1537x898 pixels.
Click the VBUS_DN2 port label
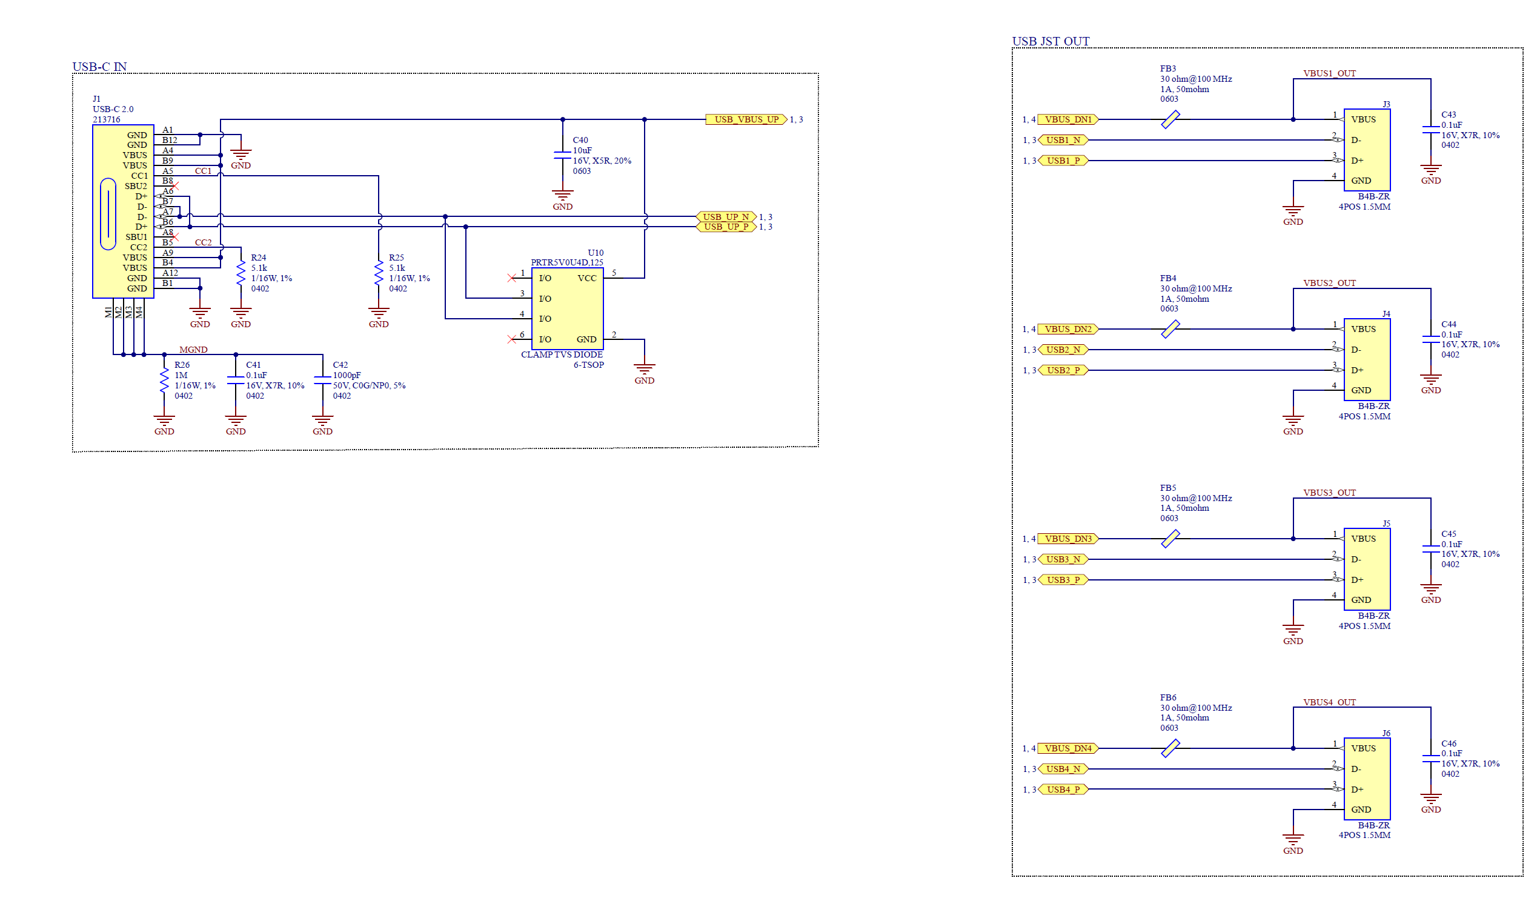[x=1068, y=330]
